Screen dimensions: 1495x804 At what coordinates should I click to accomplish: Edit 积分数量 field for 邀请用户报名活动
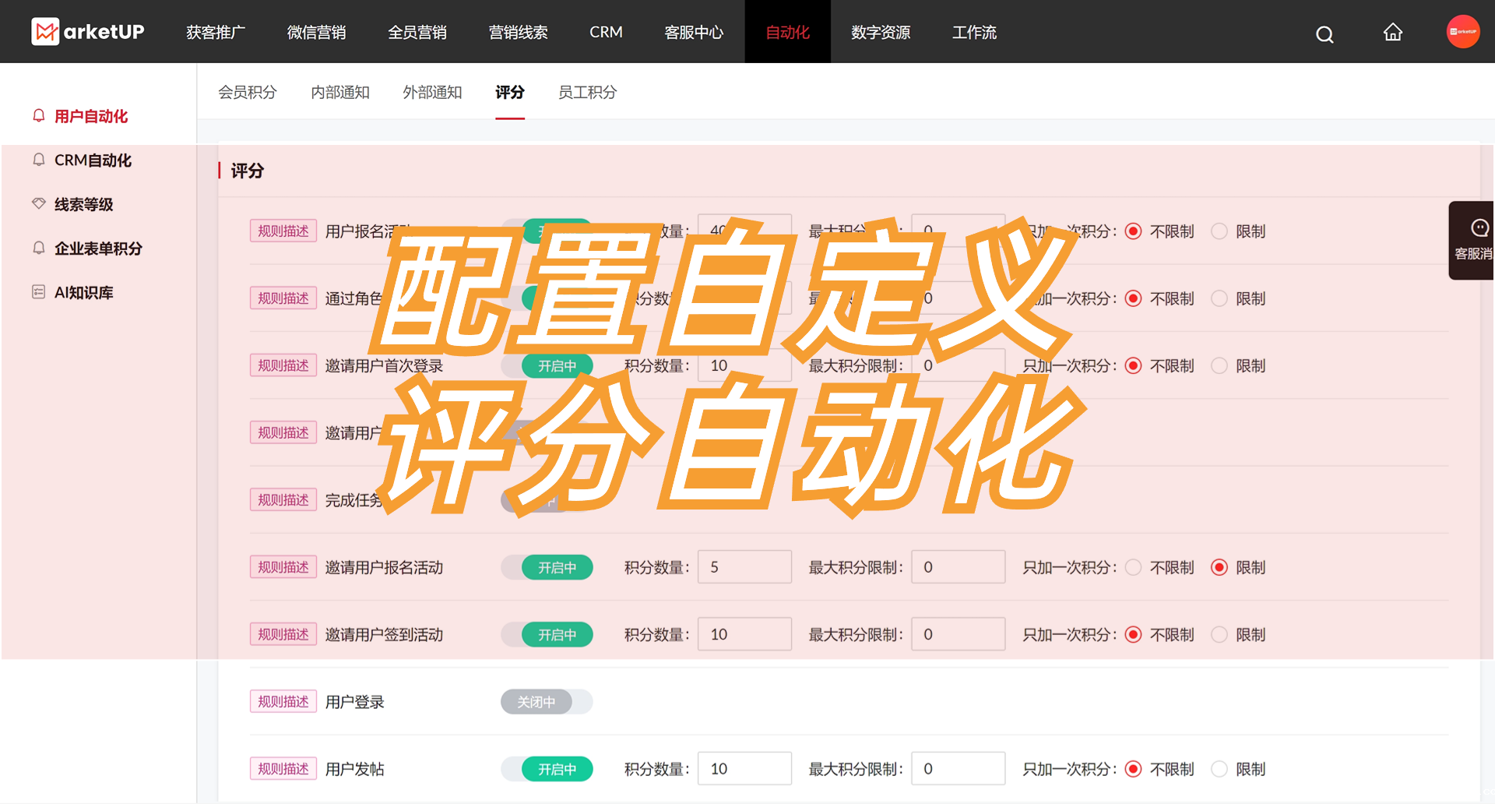(x=745, y=567)
